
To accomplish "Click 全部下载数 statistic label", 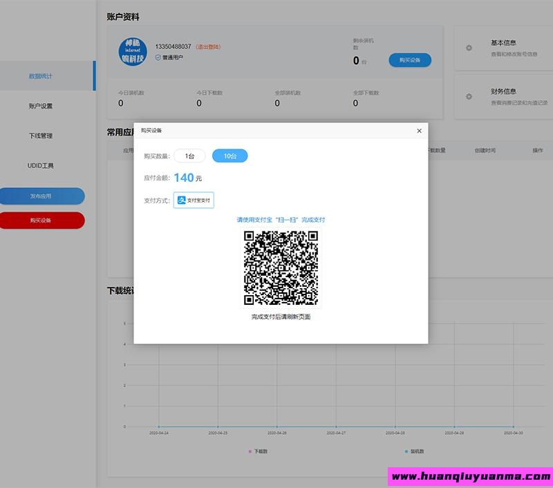I will [x=366, y=93].
